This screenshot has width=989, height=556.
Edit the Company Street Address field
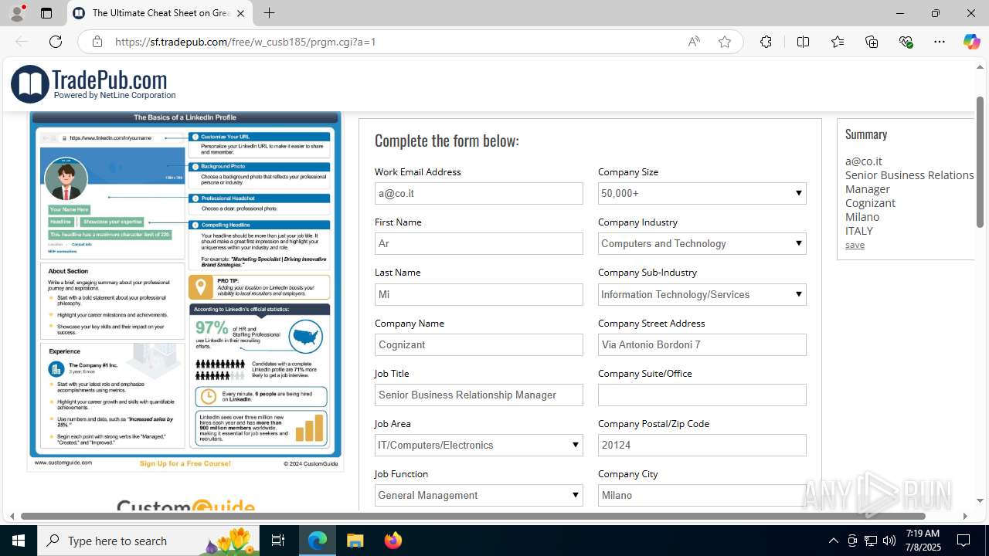tap(702, 344)
